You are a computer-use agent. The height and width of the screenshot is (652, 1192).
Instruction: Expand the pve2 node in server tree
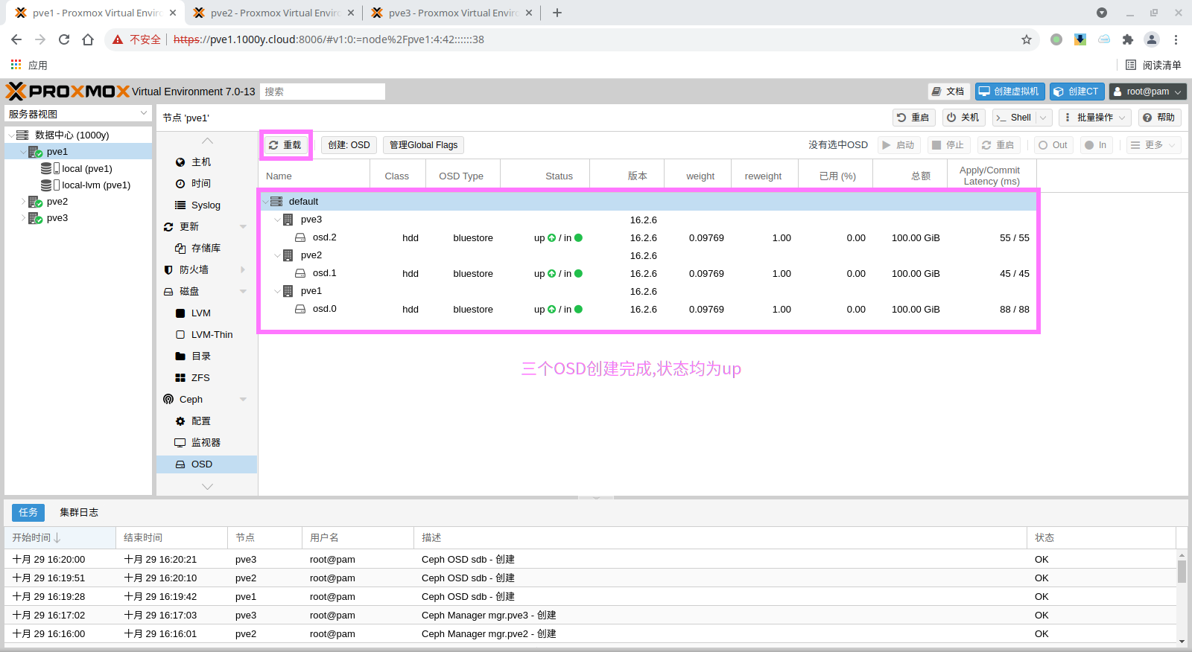point(23,202)
